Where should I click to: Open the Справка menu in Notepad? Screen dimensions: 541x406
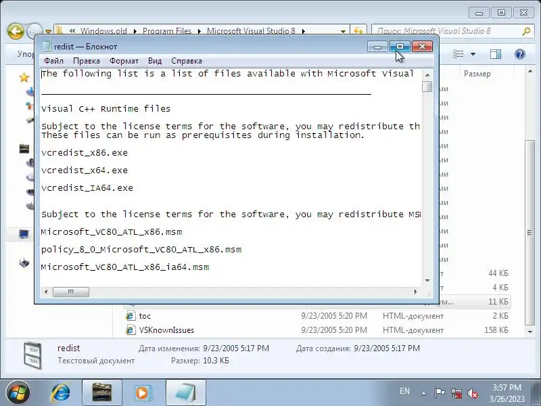coord(187,61)
